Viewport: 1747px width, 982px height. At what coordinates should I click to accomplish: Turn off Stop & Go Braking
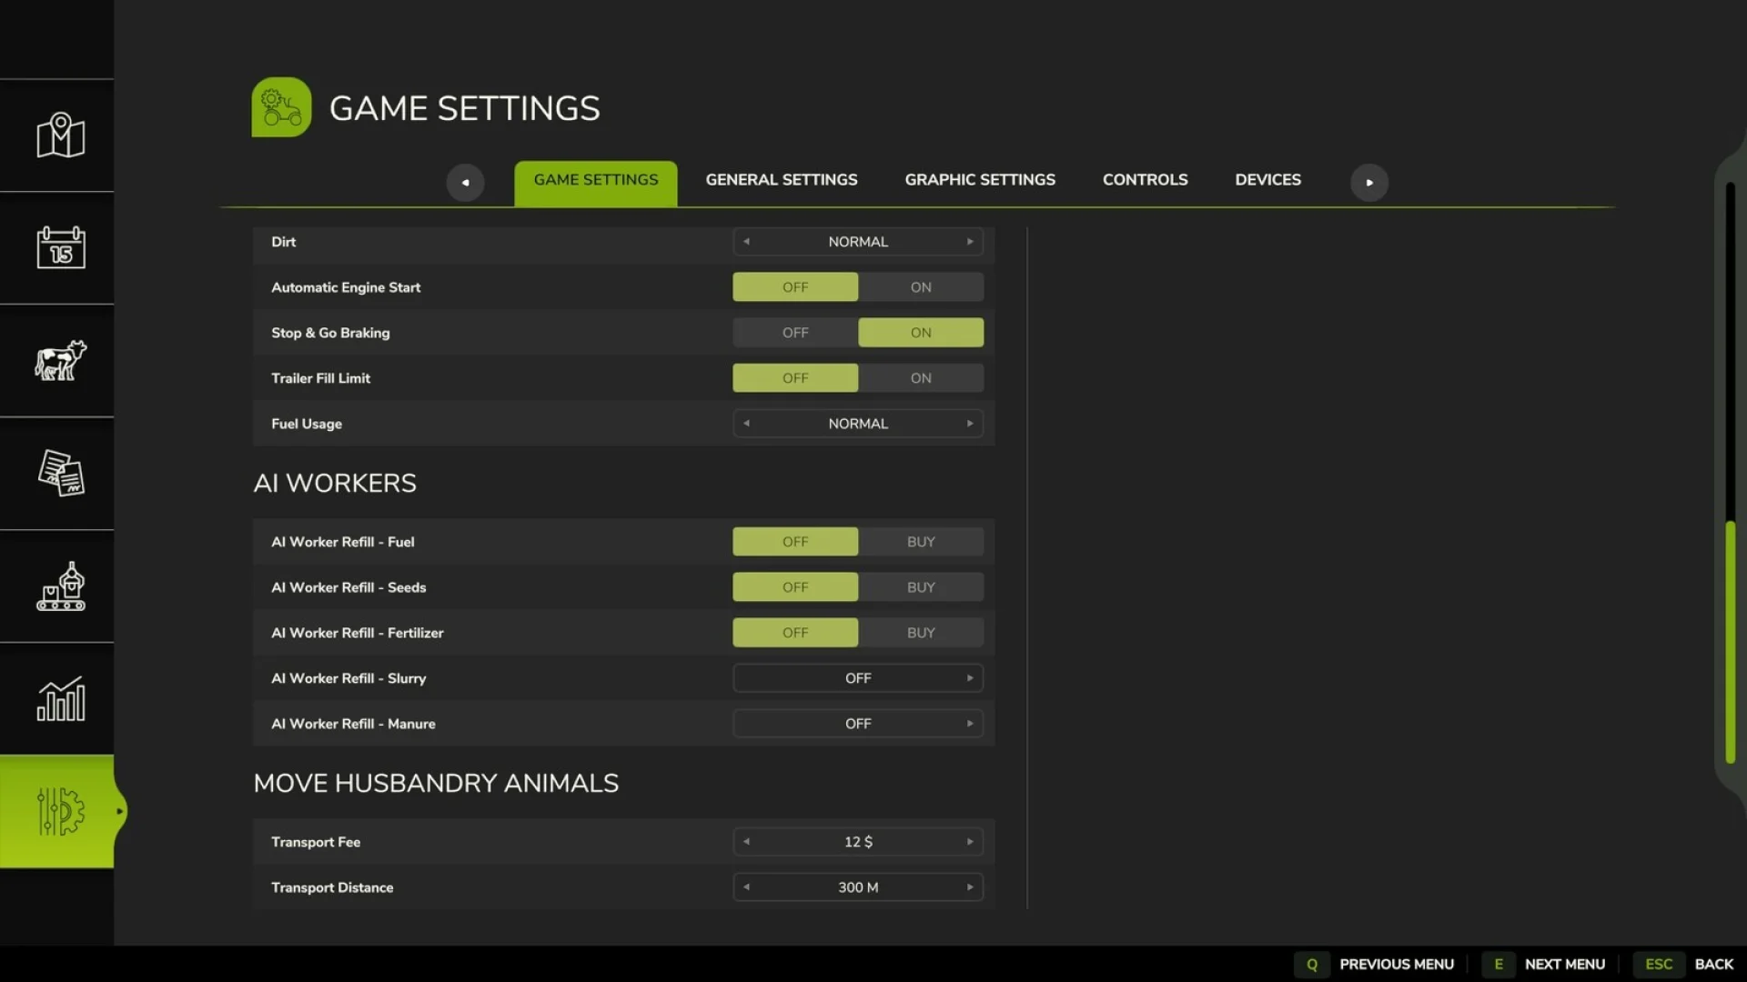click(794, 332)
